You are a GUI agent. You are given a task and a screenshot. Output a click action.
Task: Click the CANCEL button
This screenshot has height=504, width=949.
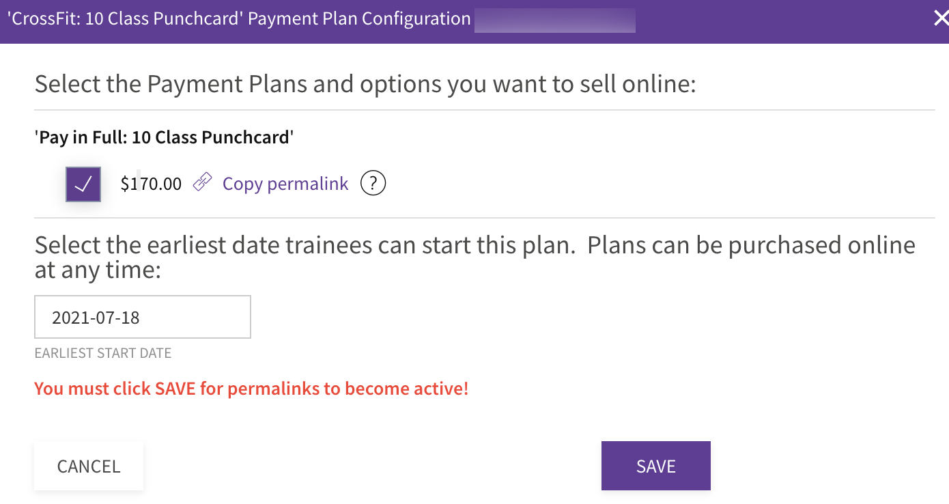point(89,466)
